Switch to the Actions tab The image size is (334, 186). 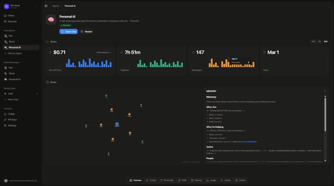[x=241, y=180]
